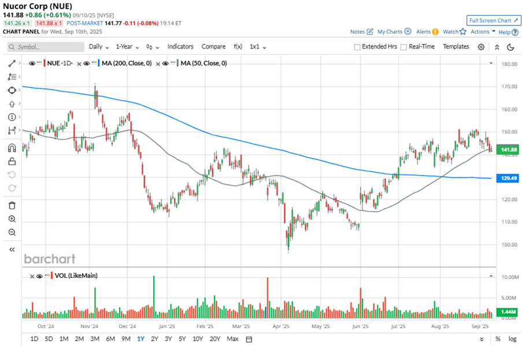522x346 pixels.
Task: Open the Daily frequency dropdown
Action: point(99,47)
